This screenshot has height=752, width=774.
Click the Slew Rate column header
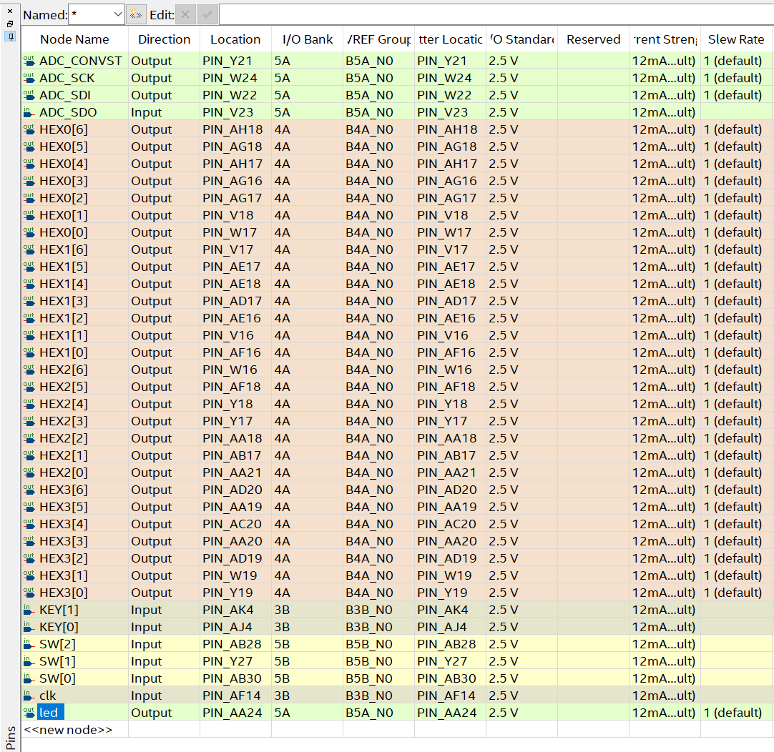tap(736, 39)
